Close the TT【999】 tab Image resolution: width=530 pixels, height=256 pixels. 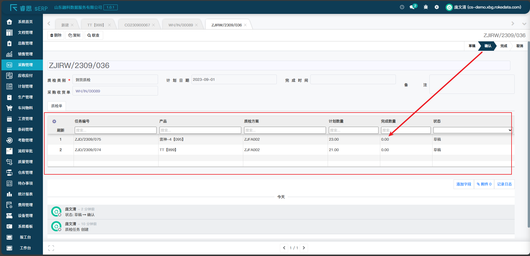click(109, 25)
